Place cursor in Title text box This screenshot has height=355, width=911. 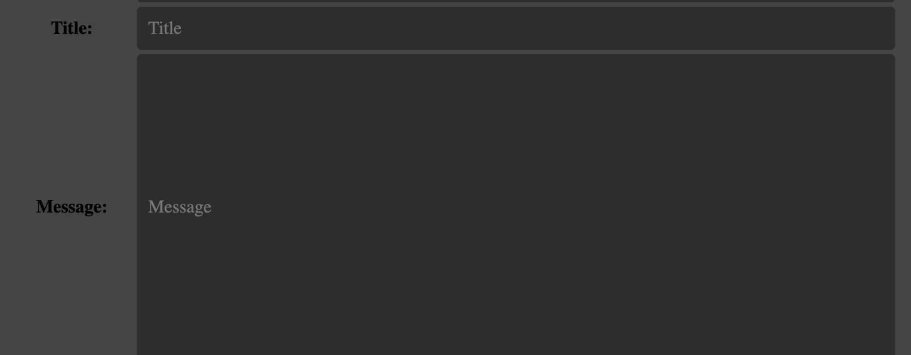point(515,28)
